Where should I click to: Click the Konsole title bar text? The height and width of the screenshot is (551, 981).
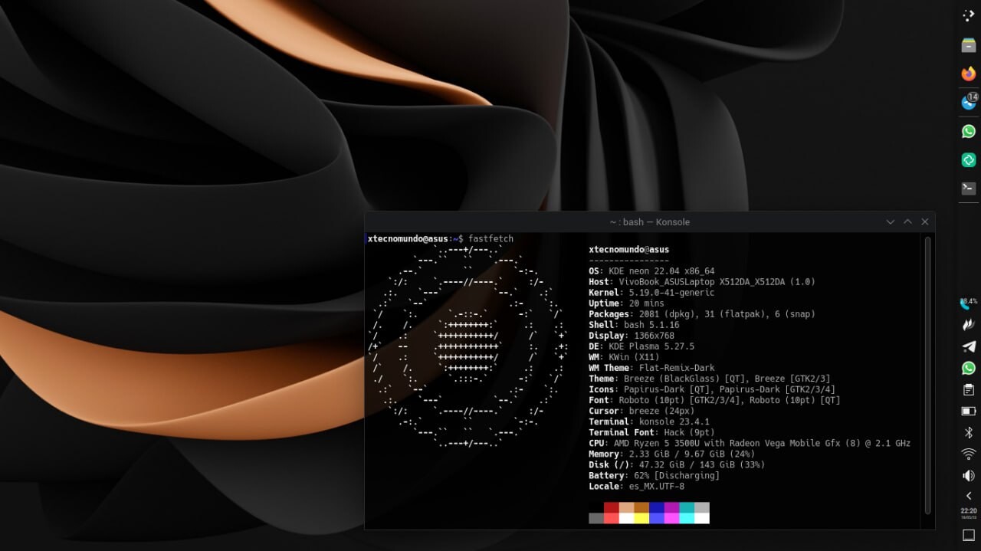pyautogui.click(x=650, y=222)
